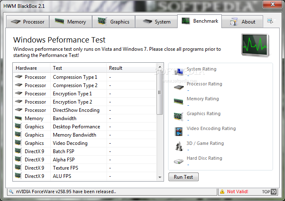Sort by the Hardware column header
The image size is (285, 201).
point(32,68)
